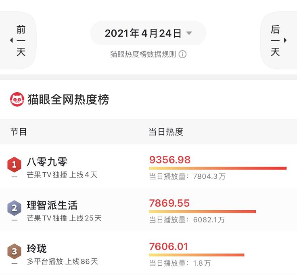Select the 当日热度 column header

(166, 132)
